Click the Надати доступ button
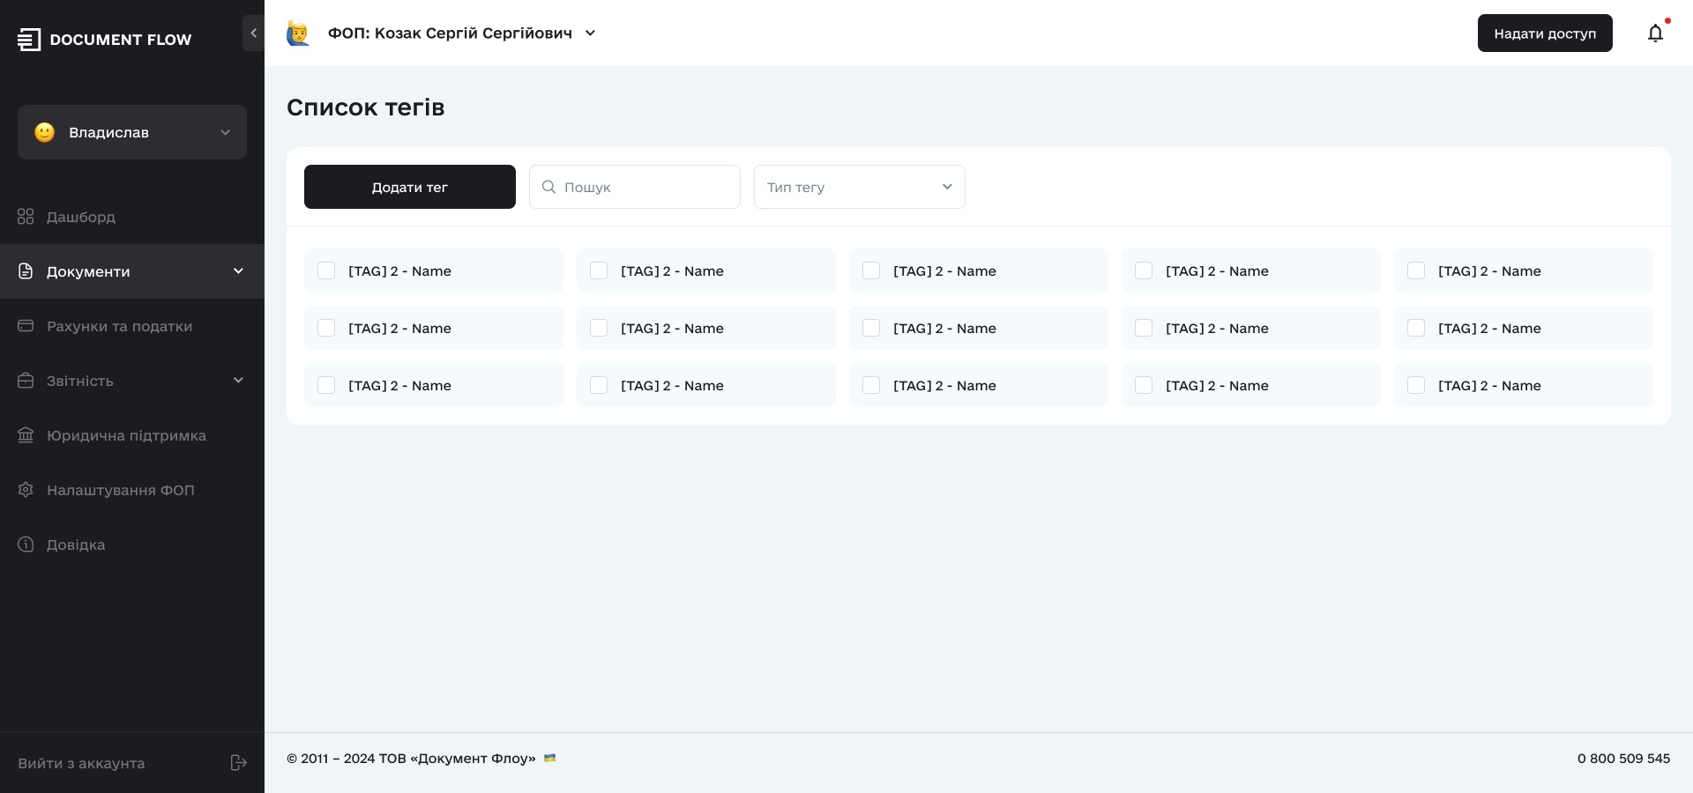This screenshot has width=1693, height=793. coord(1545,33)
